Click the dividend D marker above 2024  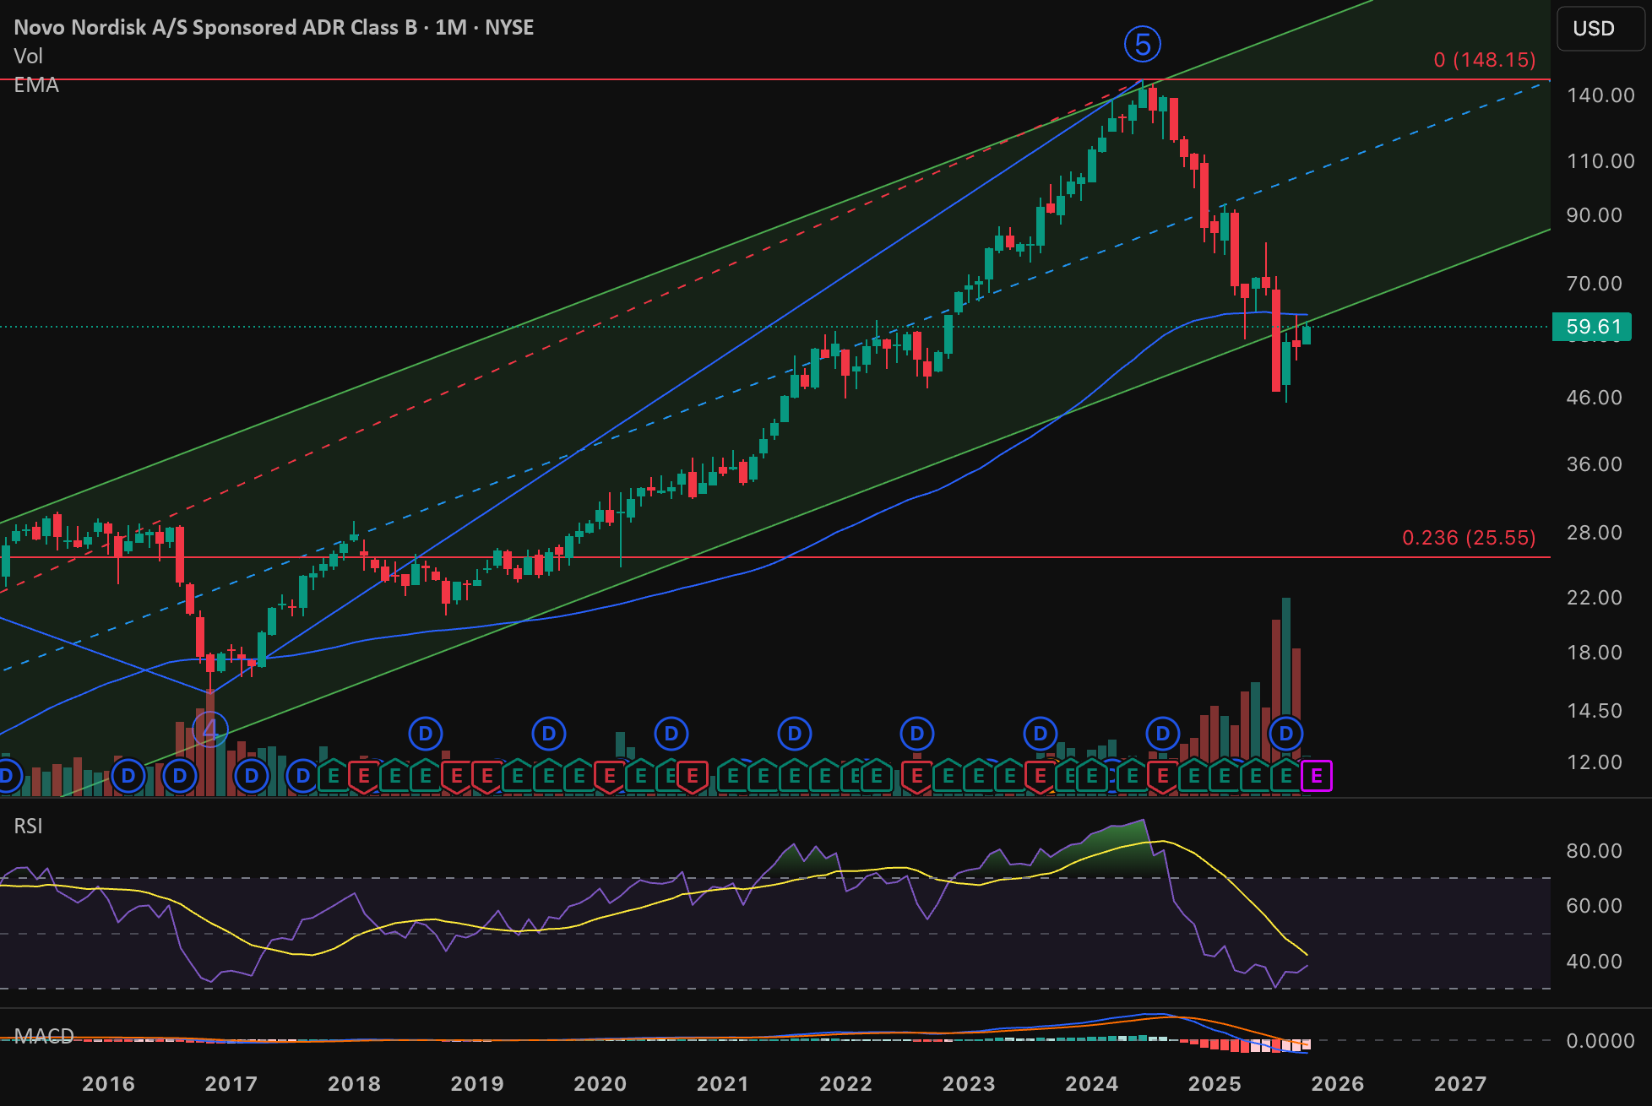(x=1163, y=734)
